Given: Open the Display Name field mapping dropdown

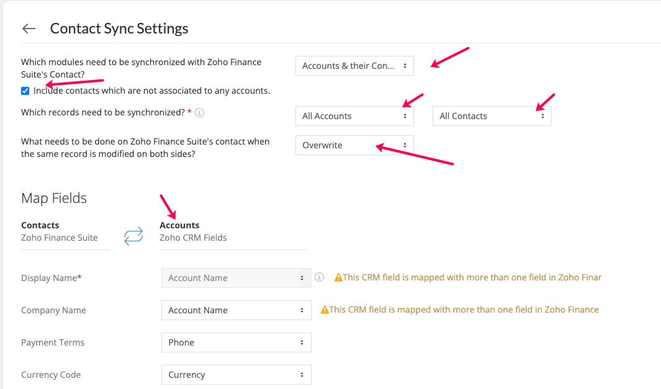Looking at the screenshot, I should pos(236,278).
